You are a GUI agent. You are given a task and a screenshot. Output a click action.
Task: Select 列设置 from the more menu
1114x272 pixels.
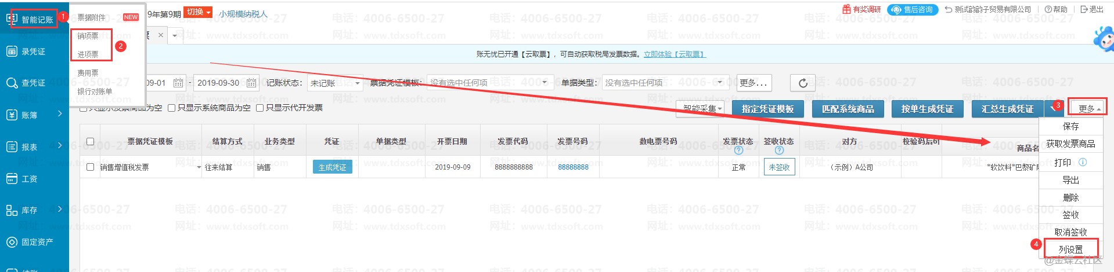point(1070,249)
